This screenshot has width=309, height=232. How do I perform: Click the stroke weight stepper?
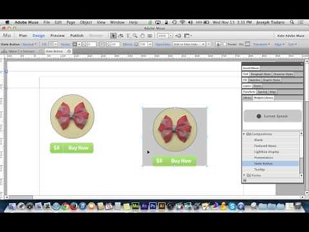(x=85, y=44)
